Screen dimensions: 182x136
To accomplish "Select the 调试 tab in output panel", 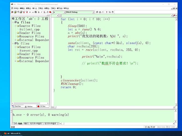I will coord(26,123).
